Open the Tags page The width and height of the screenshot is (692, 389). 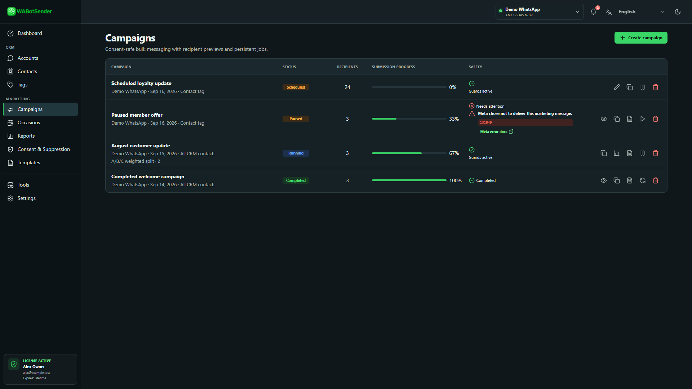pyautogui.click(x=40, y=85)
